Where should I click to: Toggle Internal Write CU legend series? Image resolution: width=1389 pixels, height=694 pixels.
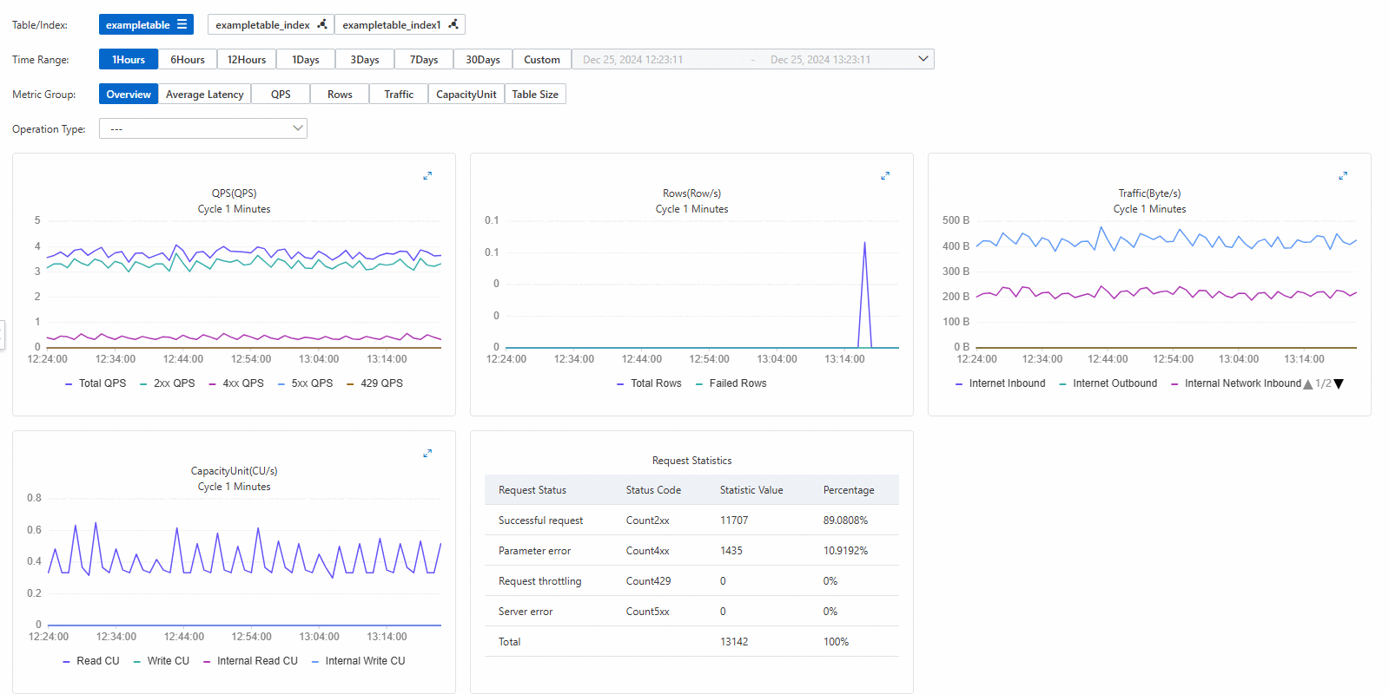[x=358, y=661]
